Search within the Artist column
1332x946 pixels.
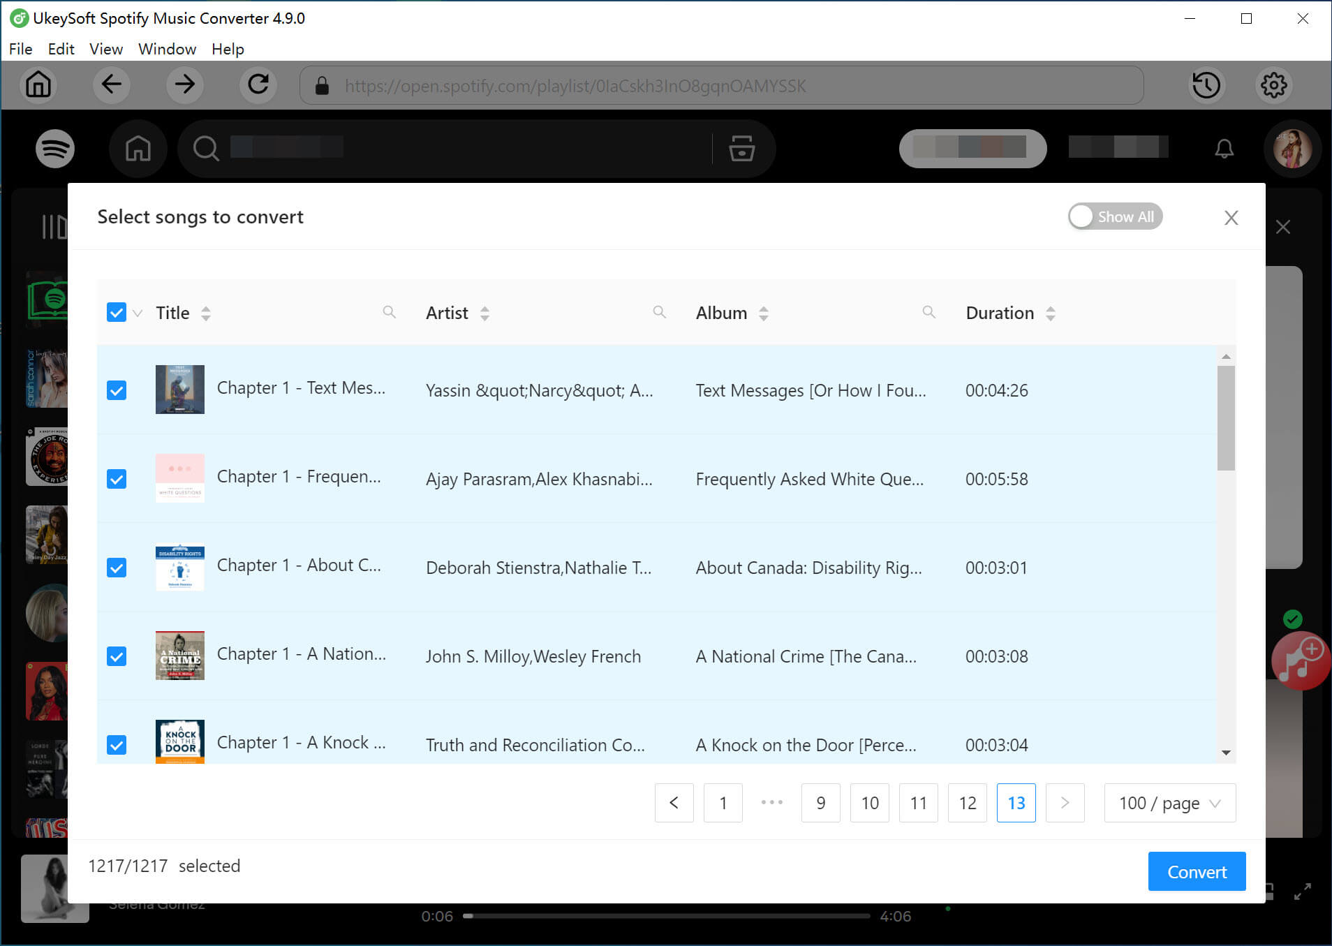pyautogui.click(x=659, y=312)
